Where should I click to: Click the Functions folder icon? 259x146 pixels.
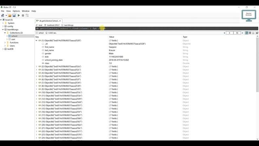(8, 43)
